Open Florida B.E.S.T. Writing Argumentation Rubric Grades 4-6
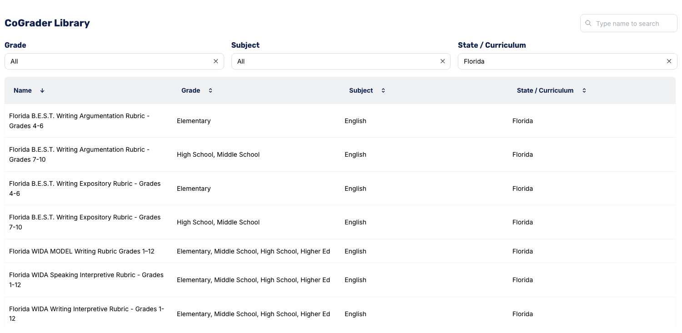Viewport: 682px width, 333px height. pos(79,120)
